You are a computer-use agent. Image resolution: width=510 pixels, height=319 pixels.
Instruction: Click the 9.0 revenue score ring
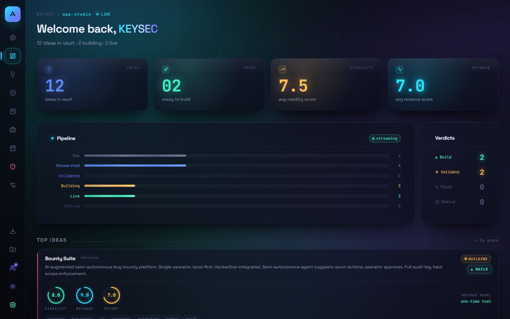[85, 295]
